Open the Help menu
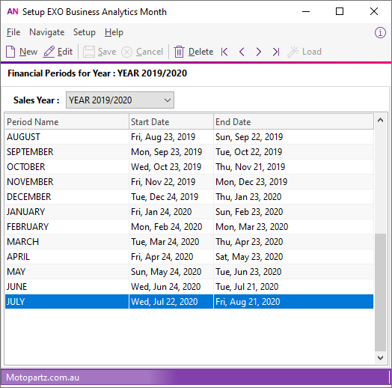392x388 pixels. (x=114, y=32)
